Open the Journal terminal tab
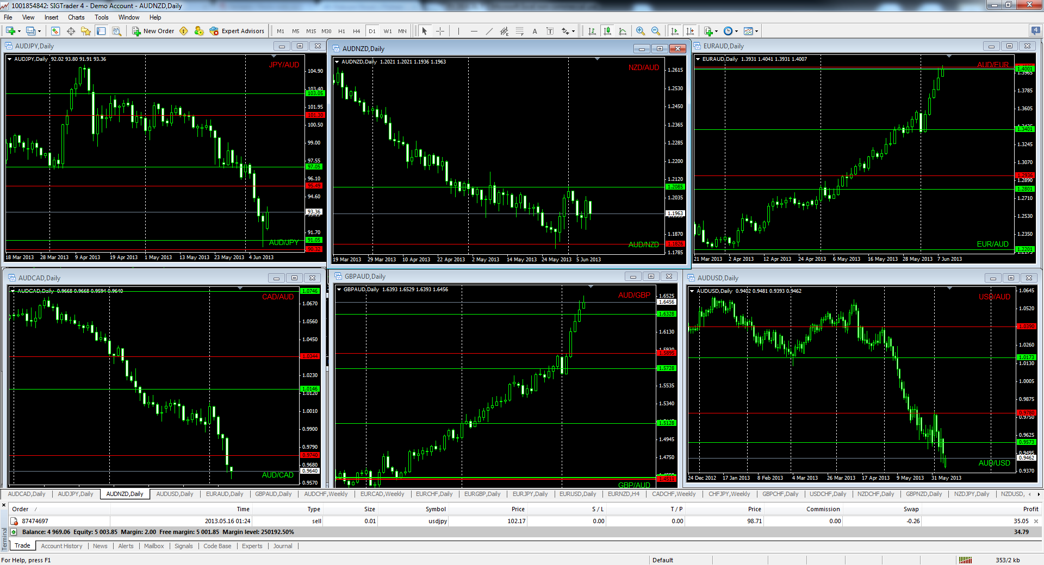1044x565 pixels. point(283,546)
